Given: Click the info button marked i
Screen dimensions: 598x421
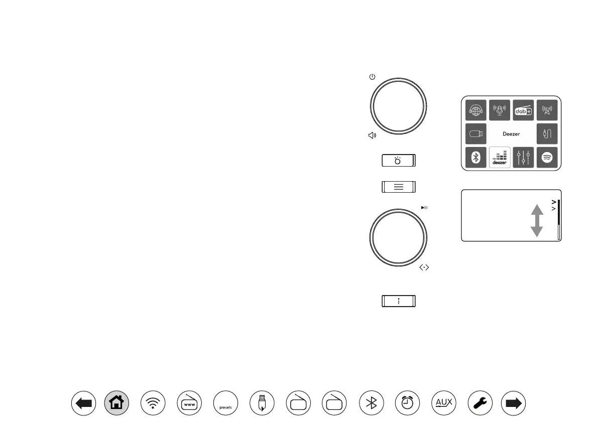Looking at the screenshot, I should (399, 301).
